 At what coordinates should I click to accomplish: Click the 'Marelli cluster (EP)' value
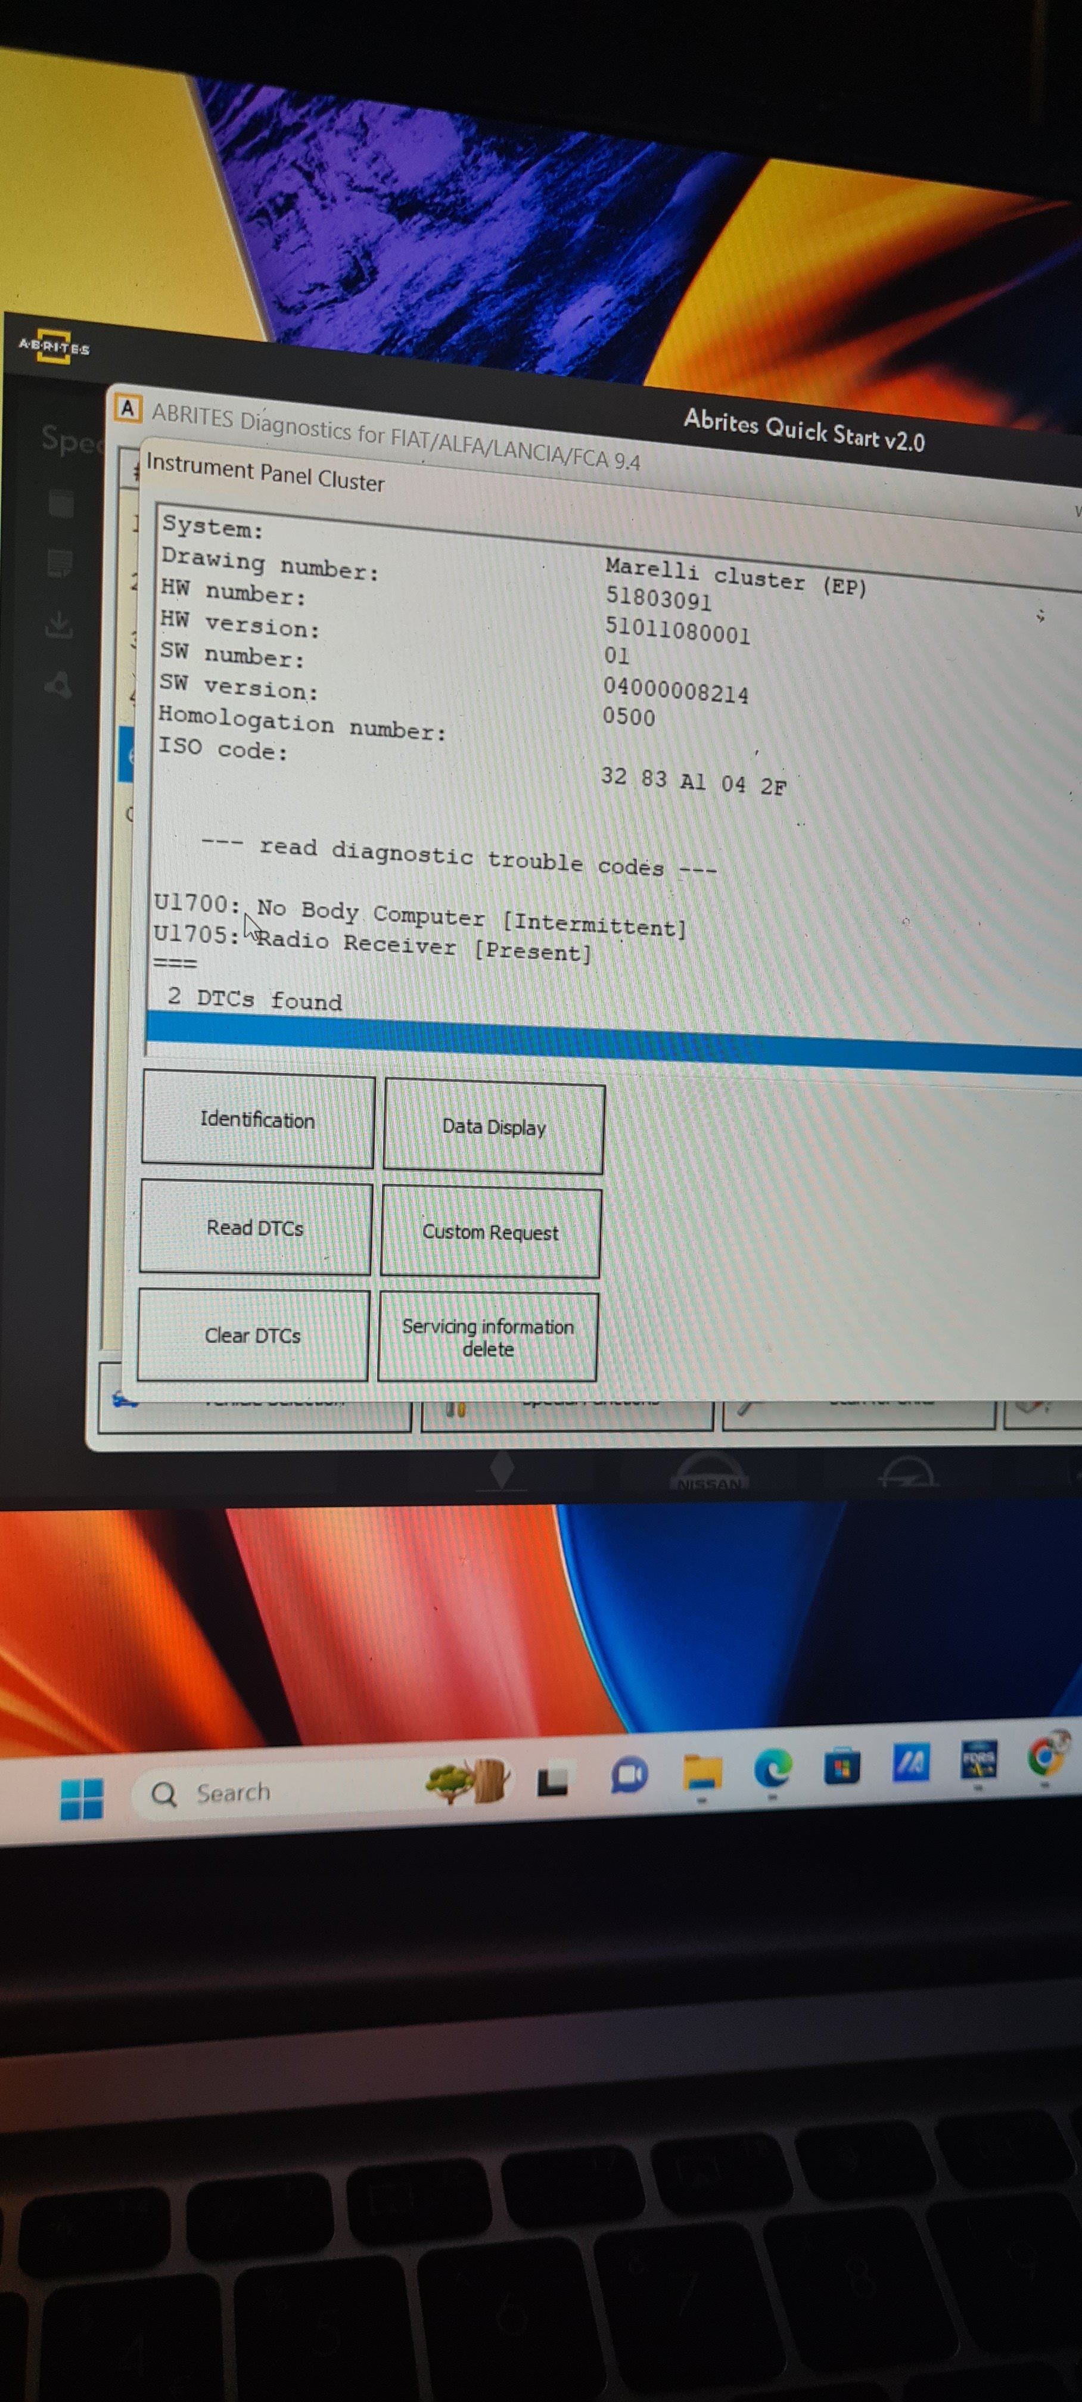735,577
